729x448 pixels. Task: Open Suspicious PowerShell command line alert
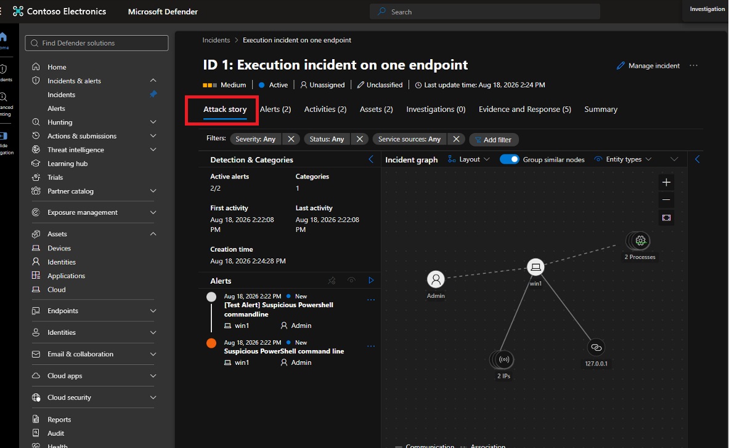(284, 351)
